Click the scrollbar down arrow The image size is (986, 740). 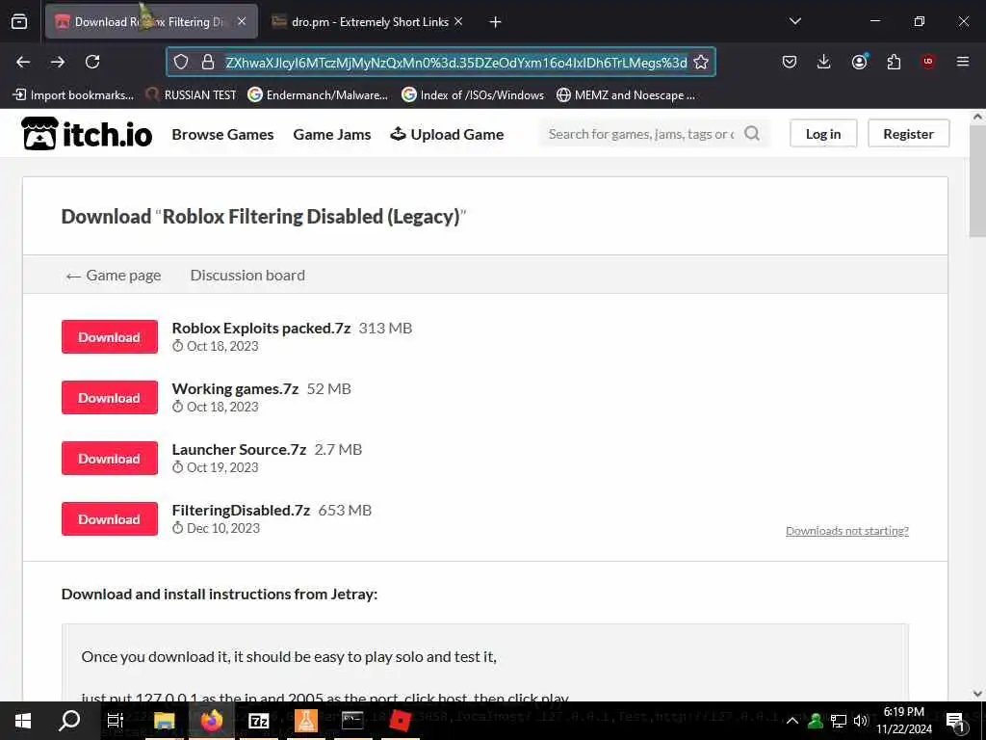click(977, 694)
